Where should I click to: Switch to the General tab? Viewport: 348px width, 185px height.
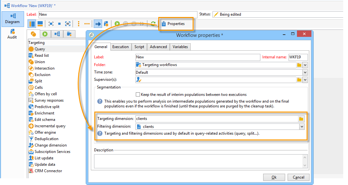coord(101,47)
